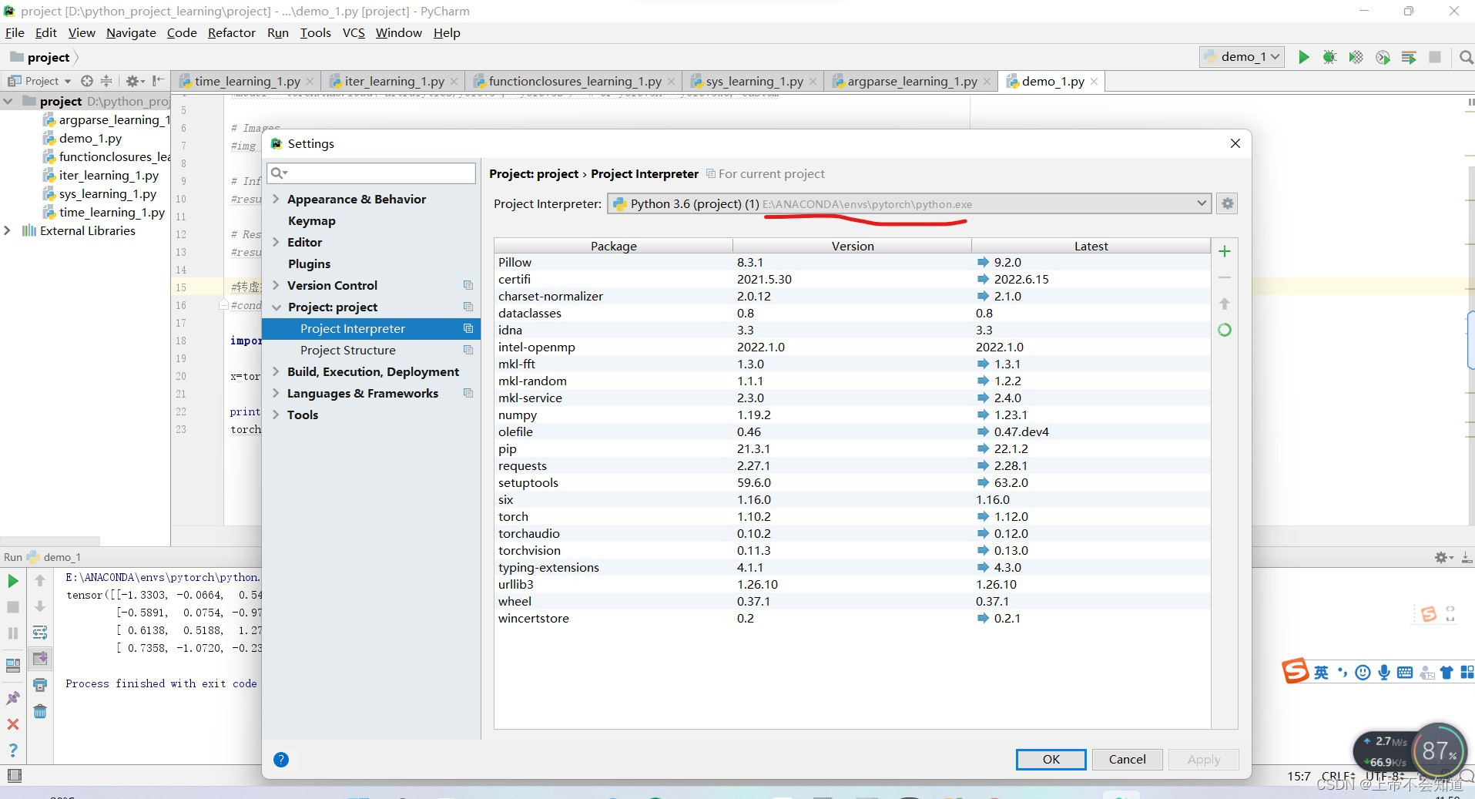Click Run panel up arrow
This screenshot has height=799, width=1475.
(x=40, y=581)
